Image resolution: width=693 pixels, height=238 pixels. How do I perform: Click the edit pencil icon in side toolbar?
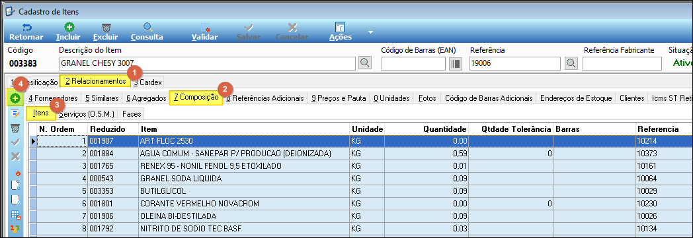(x=15, y=113)
